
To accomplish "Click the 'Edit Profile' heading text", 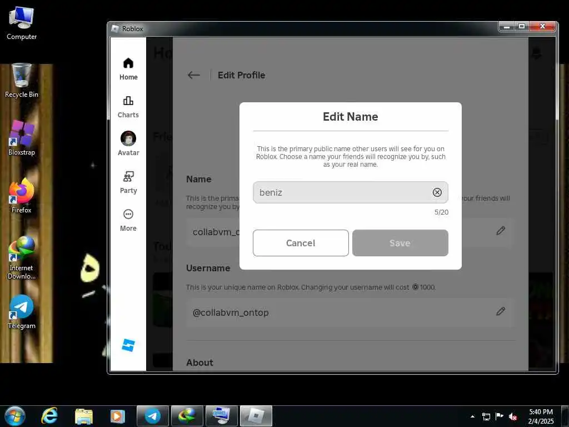I will 241,75.
